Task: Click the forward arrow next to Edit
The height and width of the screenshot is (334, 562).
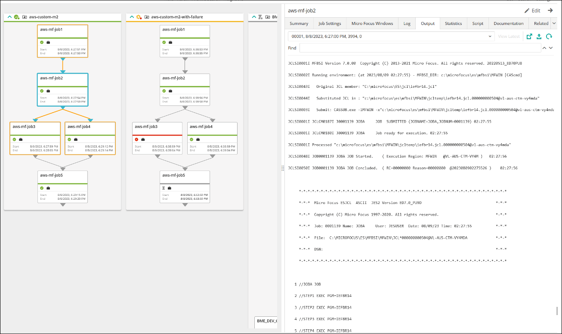Action: tap(550, 9)
